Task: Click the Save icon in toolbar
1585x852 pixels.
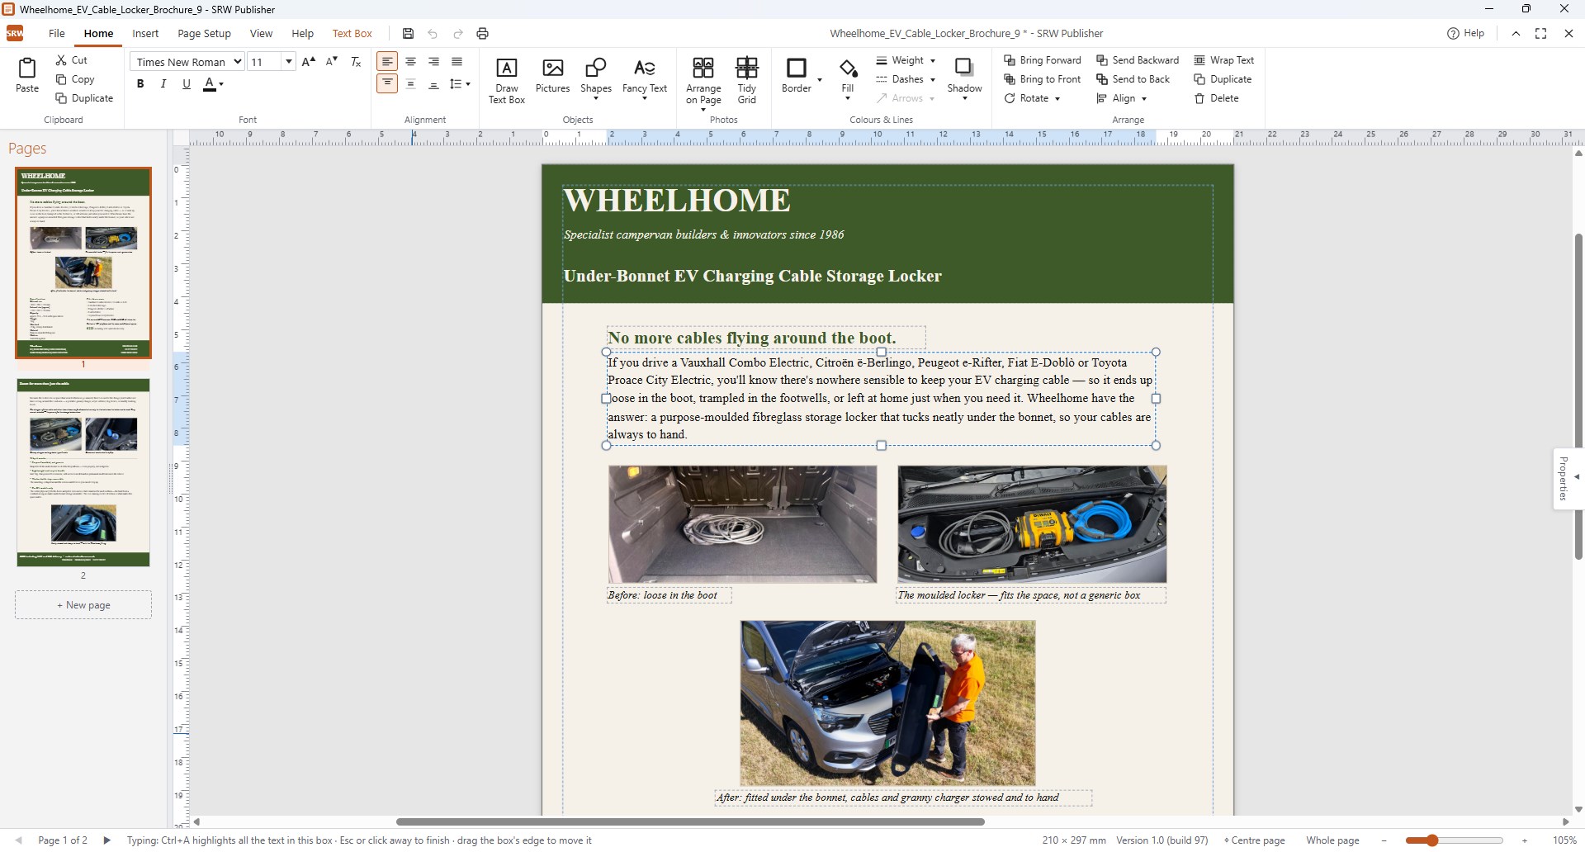Action: coord(408,34)
